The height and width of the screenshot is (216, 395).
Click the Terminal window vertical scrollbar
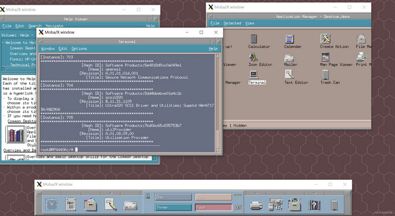tap(218, 103)
